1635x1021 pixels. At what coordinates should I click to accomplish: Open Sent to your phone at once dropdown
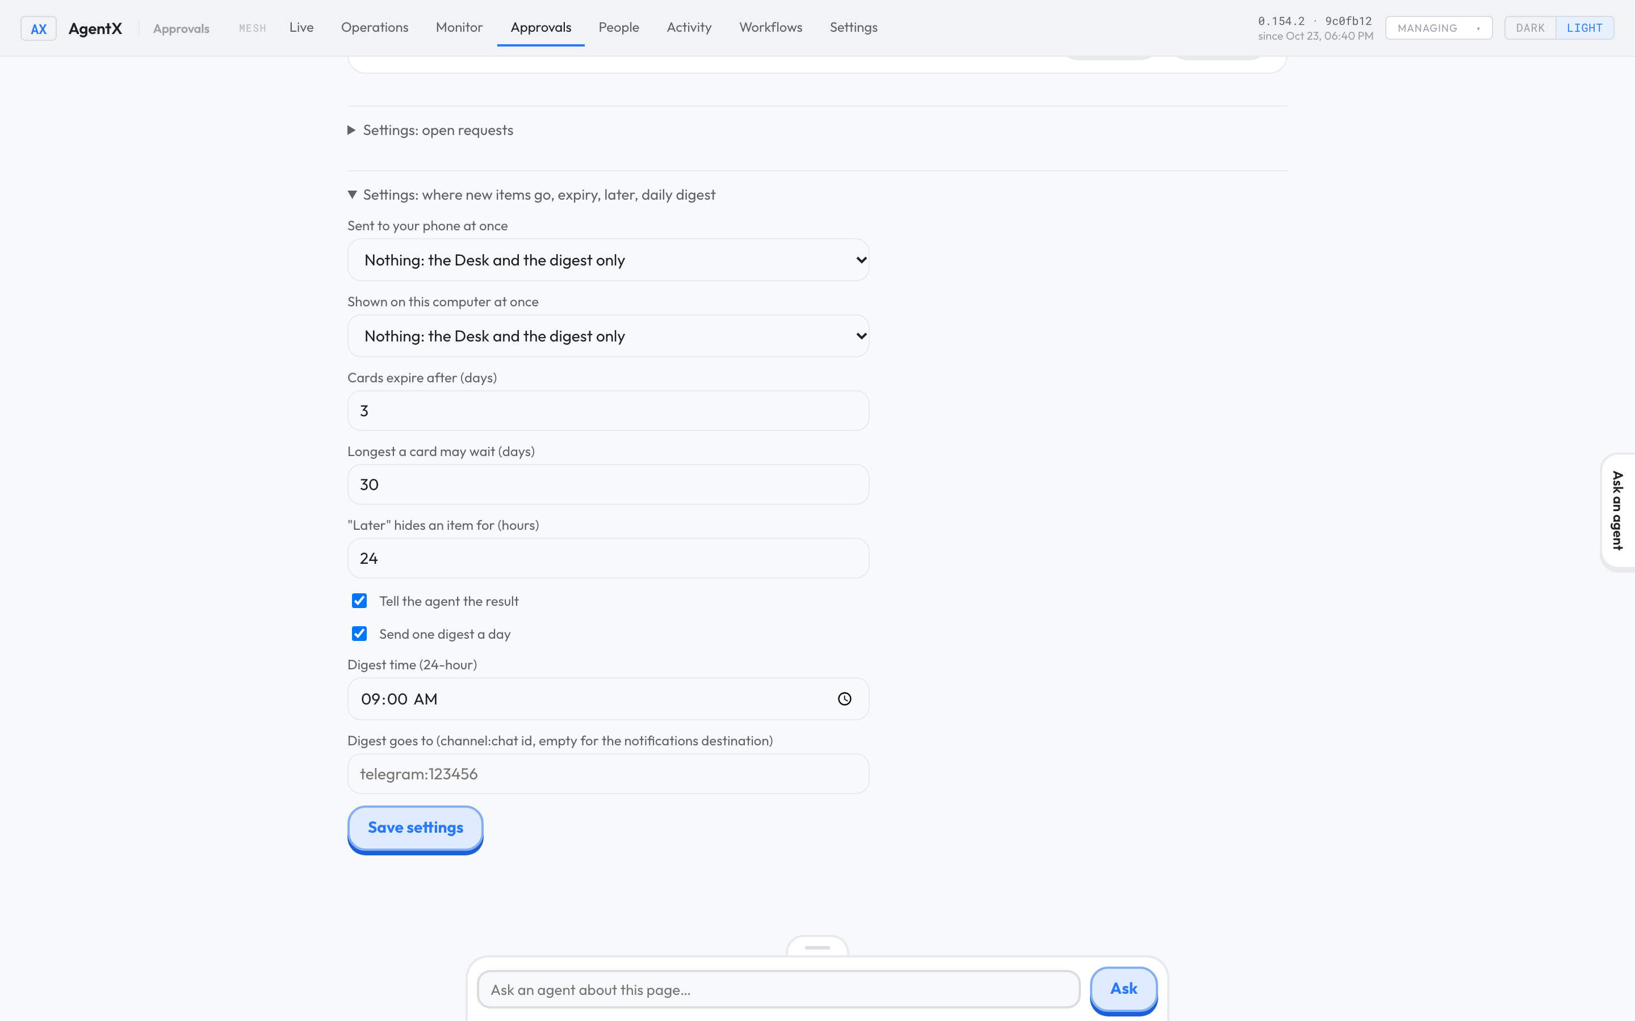click(x=608, y=260)
